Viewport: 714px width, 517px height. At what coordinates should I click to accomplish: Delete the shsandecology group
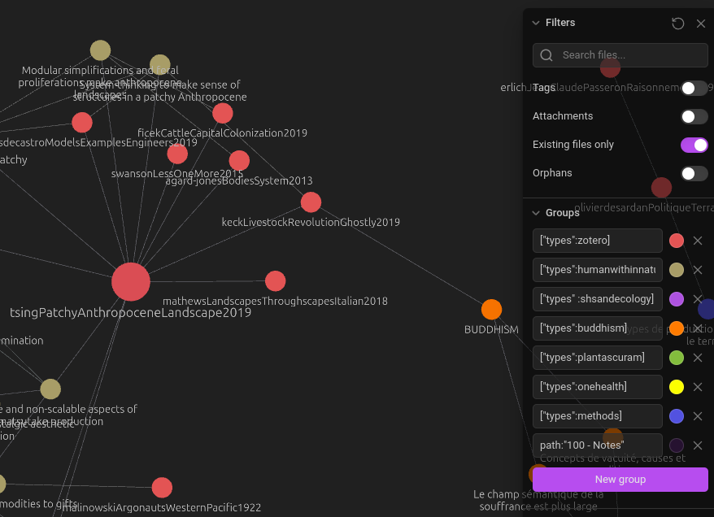pos(698,299)
